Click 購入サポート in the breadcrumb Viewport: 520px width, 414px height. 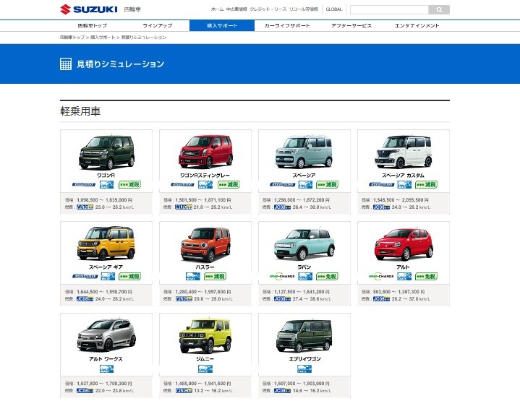103,38
